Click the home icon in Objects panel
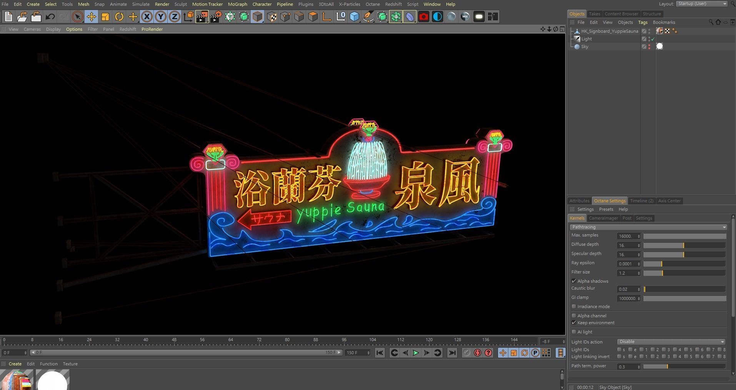This screenshot has height=390, width=736. (718, 22)
